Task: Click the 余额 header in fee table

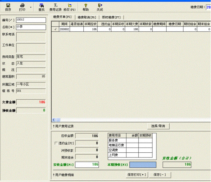Action: point(132,135)
